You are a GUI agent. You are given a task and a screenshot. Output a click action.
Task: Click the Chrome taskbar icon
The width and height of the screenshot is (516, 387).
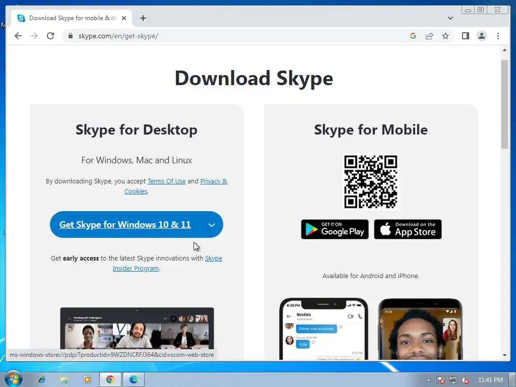point(110,380)
